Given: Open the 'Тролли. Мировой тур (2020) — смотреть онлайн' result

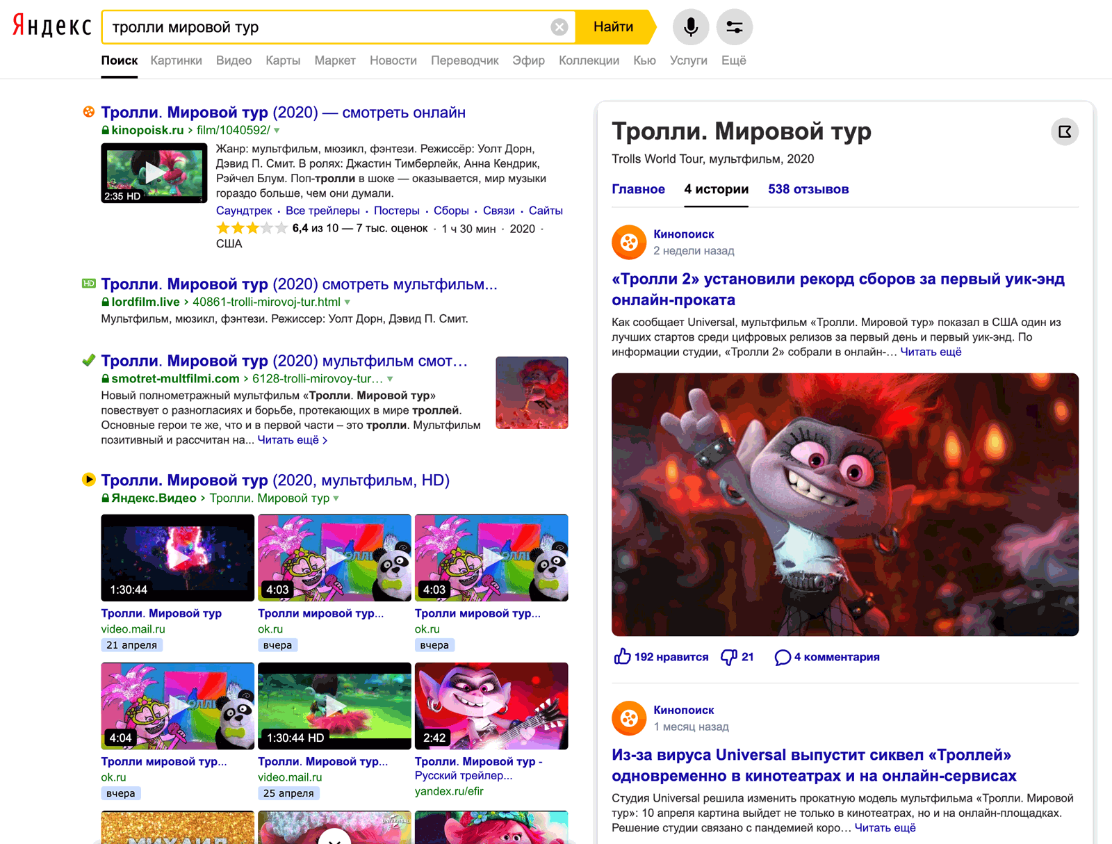Looking at the screenshot, I should click(x=284, y=113).
